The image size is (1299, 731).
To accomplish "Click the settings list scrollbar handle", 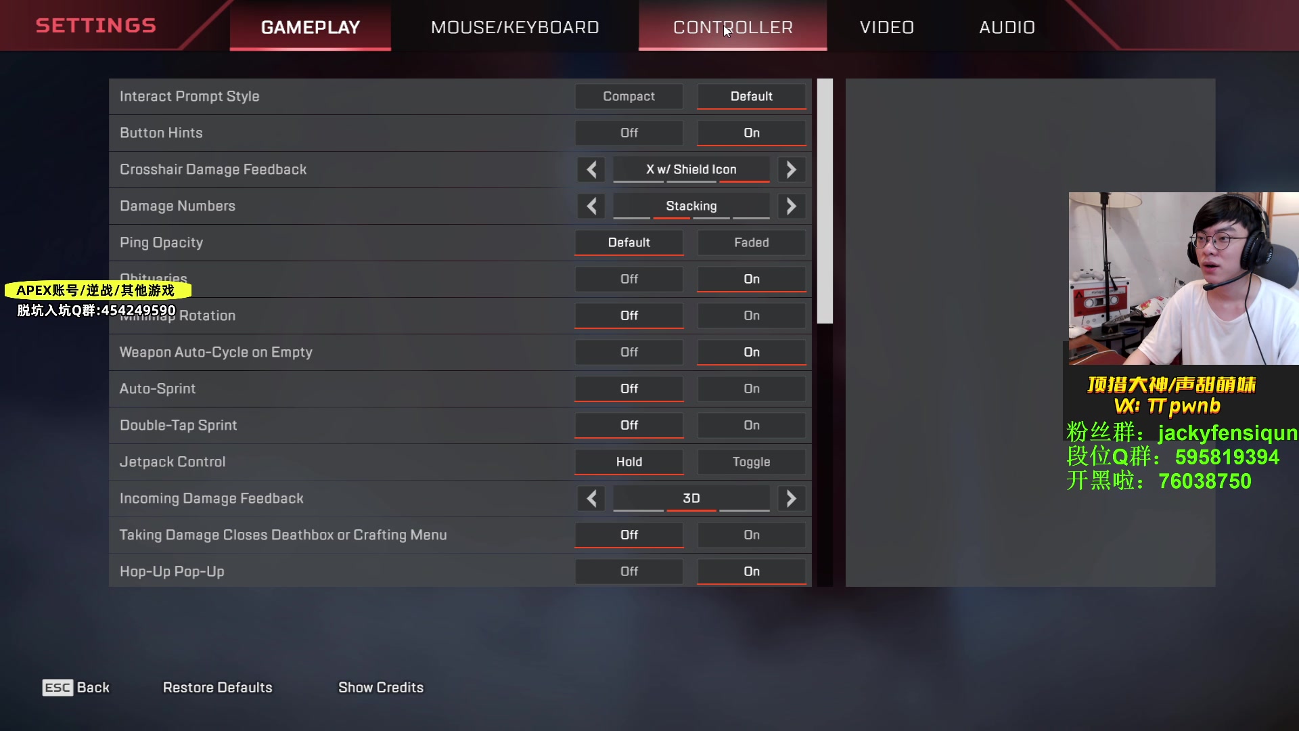I will (x=825, y=201).
